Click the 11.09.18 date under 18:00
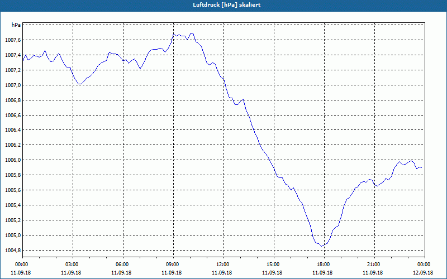The image size is (447, 279). (x=322, y=273)
